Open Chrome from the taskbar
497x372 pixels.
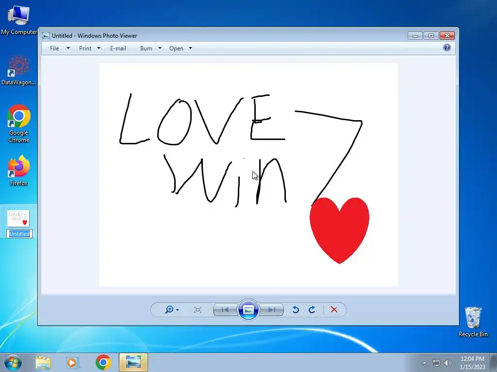click(103, 362)
